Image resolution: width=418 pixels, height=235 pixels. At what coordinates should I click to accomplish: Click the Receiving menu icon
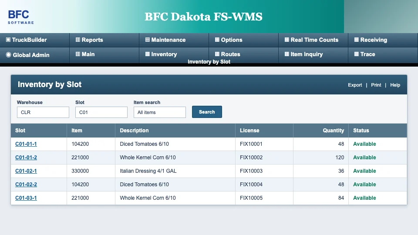[x=357, y=40]
